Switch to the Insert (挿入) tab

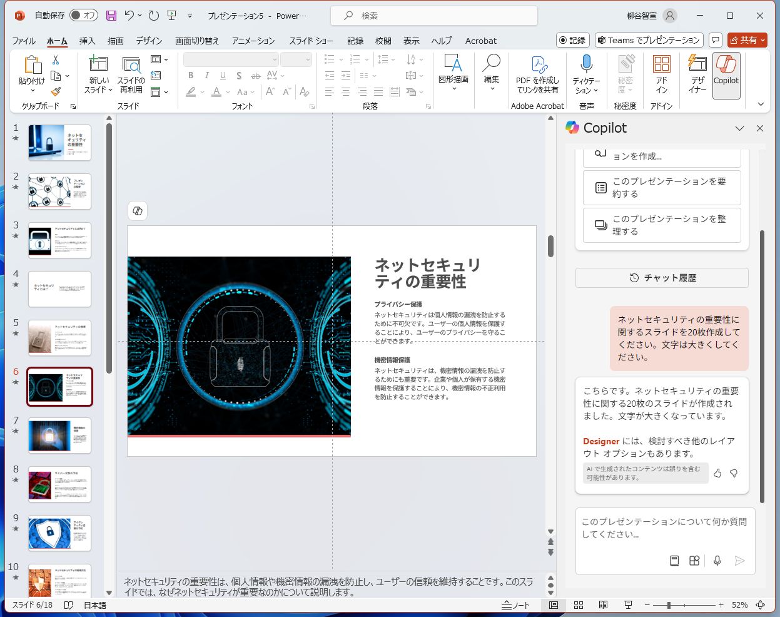(x=87, y=41)
